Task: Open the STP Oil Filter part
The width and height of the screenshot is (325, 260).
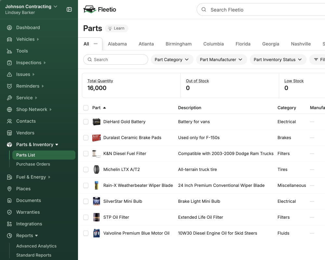Action: (116, 217)
